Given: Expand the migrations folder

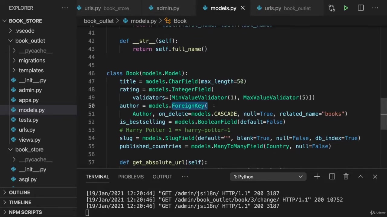Looking at the screenshot, I should (x=32, y=61).
